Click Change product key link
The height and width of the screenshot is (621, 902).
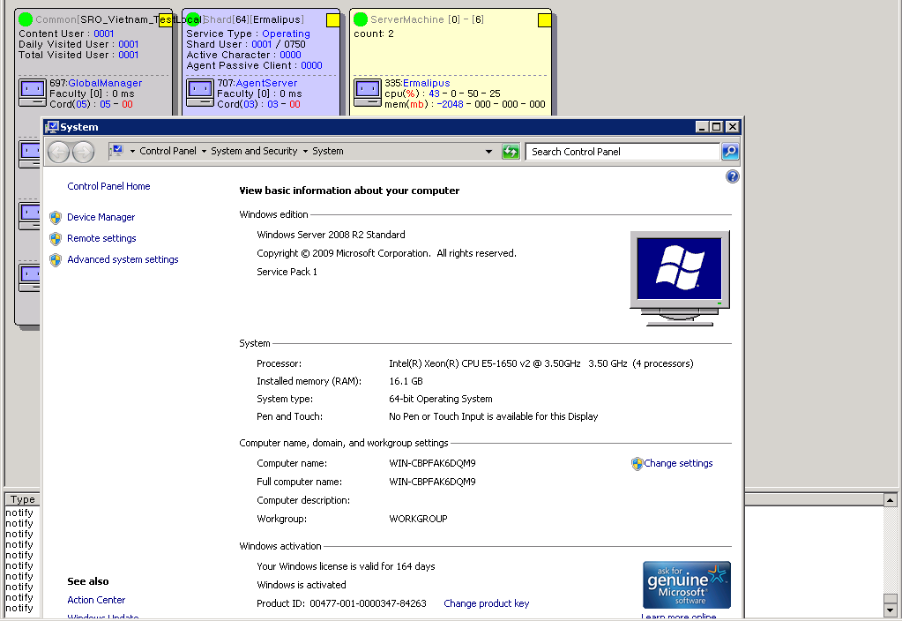click(486, 603)
